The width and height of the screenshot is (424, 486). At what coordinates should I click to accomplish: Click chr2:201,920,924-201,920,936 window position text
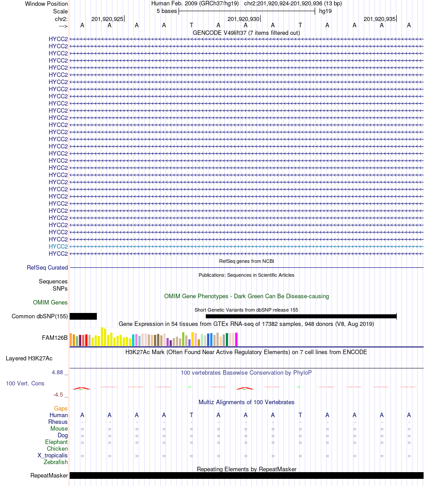click(293, 4)
